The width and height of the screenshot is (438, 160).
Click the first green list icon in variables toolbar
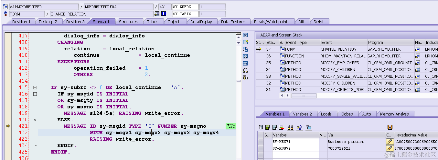point(268,127)
